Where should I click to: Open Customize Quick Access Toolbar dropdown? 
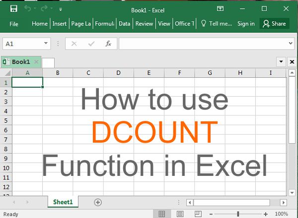pyautogui.click(x=61, y=9)
